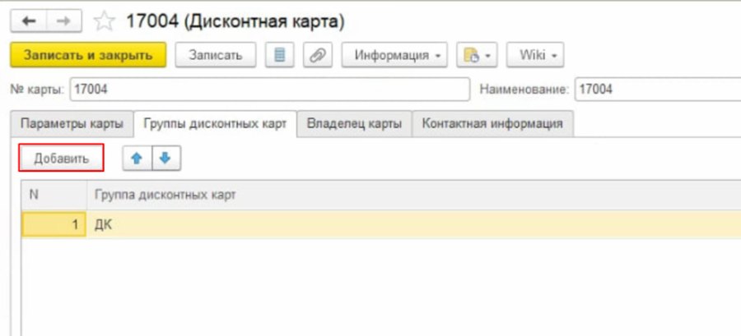
Task: Switch to the Параметры карты tab
Action: point(72,124)
